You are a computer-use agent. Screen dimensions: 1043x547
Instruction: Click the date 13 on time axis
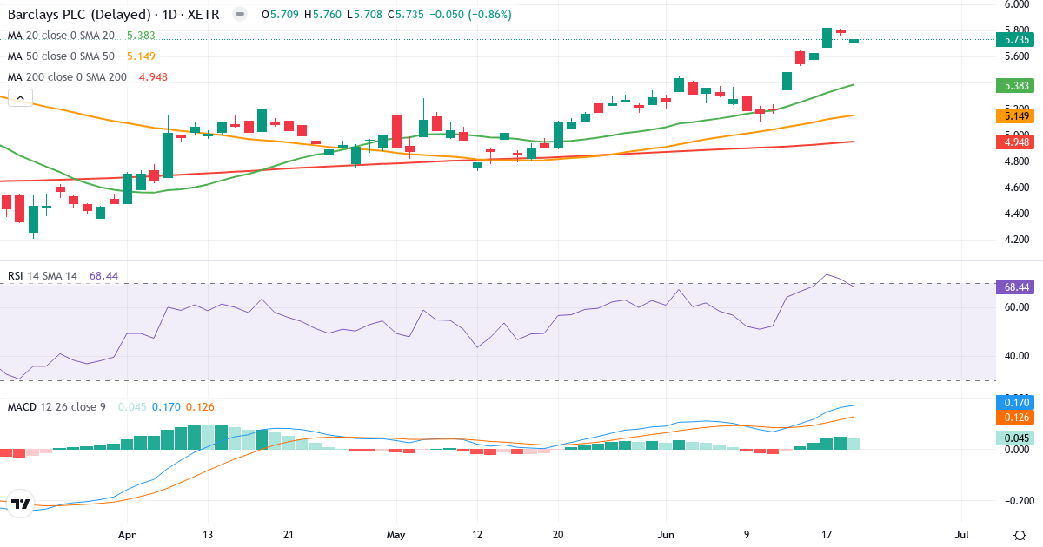(208, 535)
